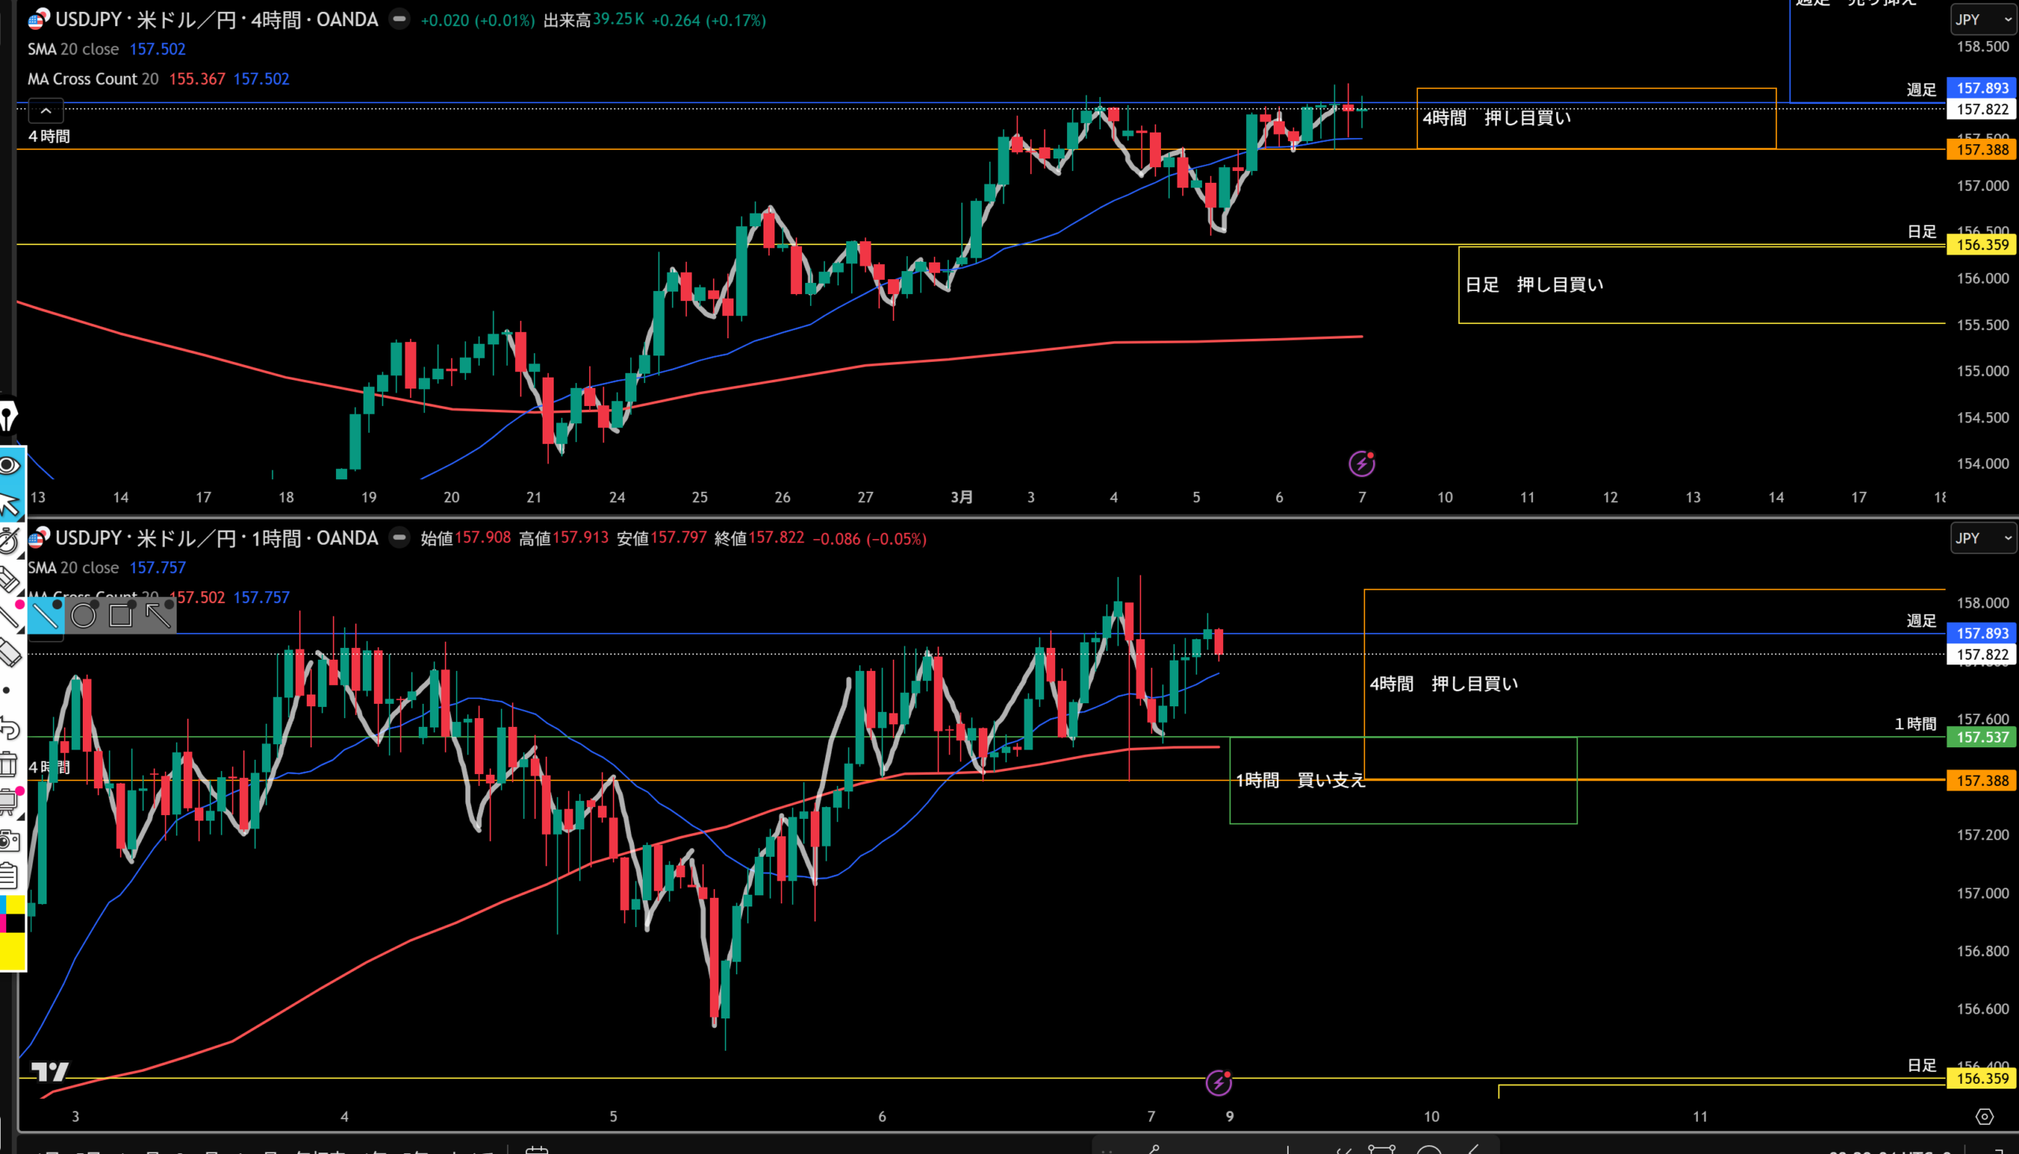The height and width of the screenshot is (1154, 2019).
Task: Click the MA Cross Count indicator label
Action: pos(93,80)
